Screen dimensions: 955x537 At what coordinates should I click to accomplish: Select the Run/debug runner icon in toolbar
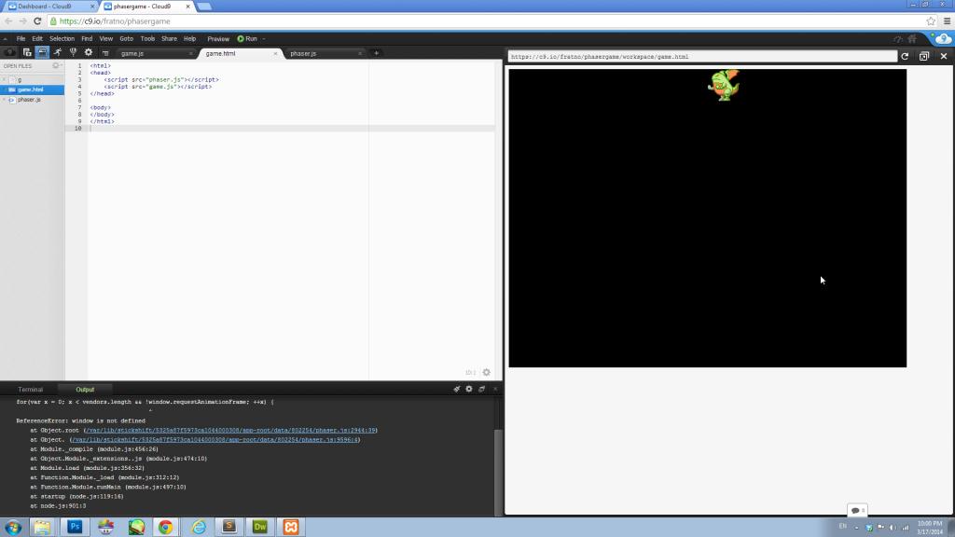coord(58,52)
